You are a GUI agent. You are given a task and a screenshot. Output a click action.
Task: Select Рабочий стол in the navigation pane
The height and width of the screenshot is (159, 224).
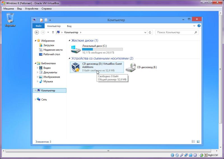click(52, 54)
